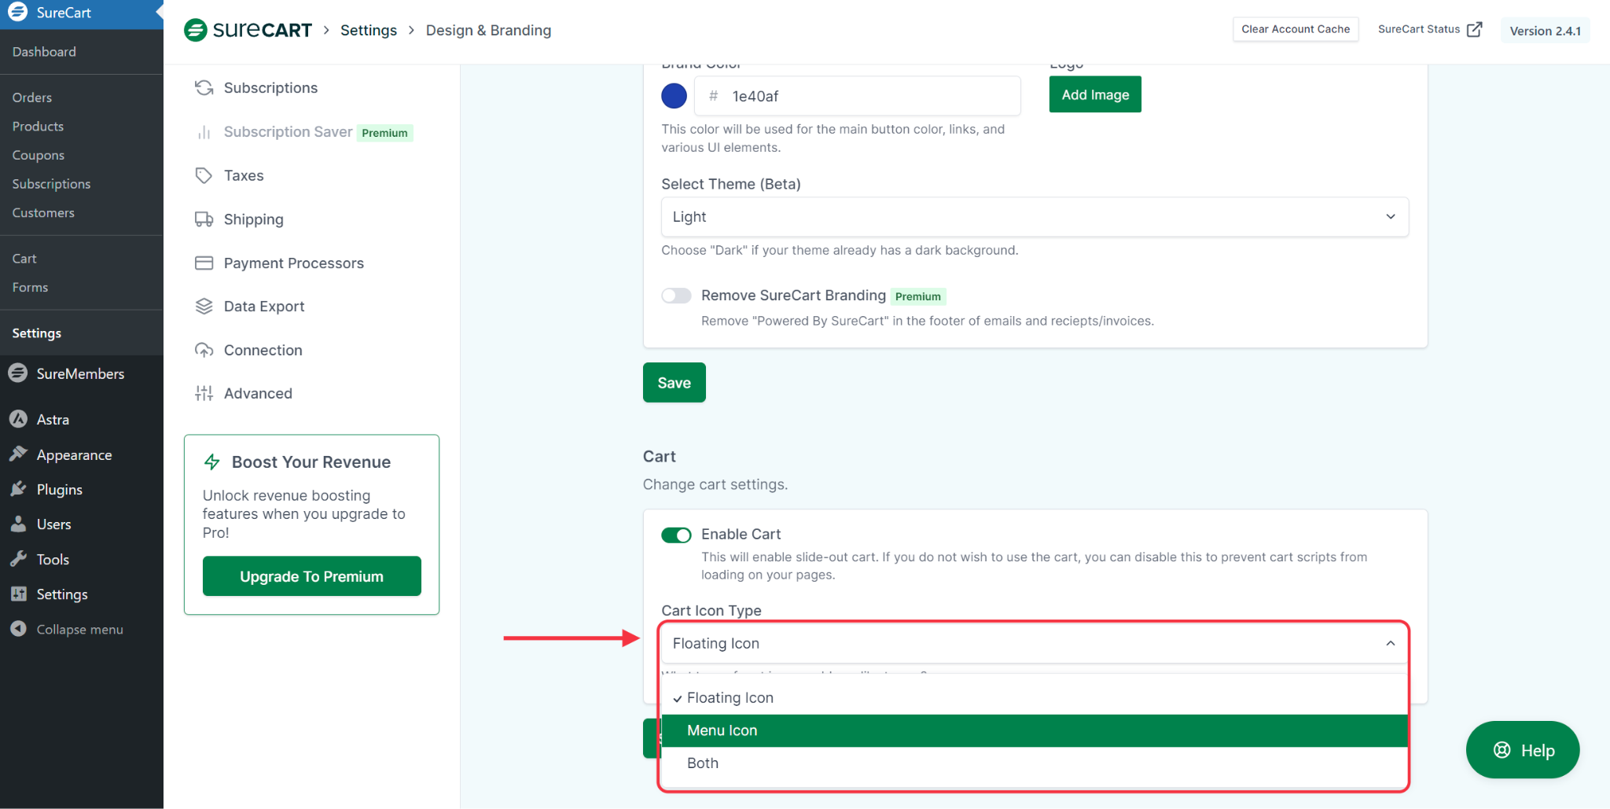Collapse the Cart Icon Type dropdown
The image size is (1610, 809).
click(x=1035, y=643)
